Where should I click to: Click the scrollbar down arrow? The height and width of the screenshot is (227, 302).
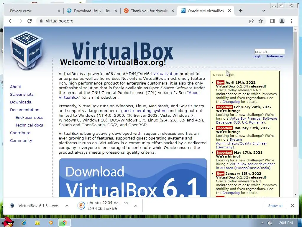(295, 194)
